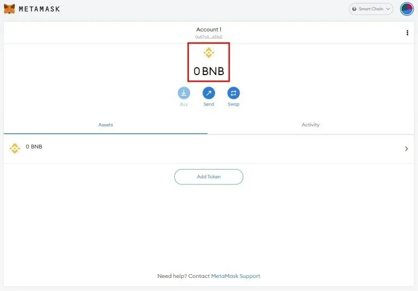The width and height of the screenshot is (418, 291).
Task: Open the Smart Chain network dropdown
Action: coord(371,9)
